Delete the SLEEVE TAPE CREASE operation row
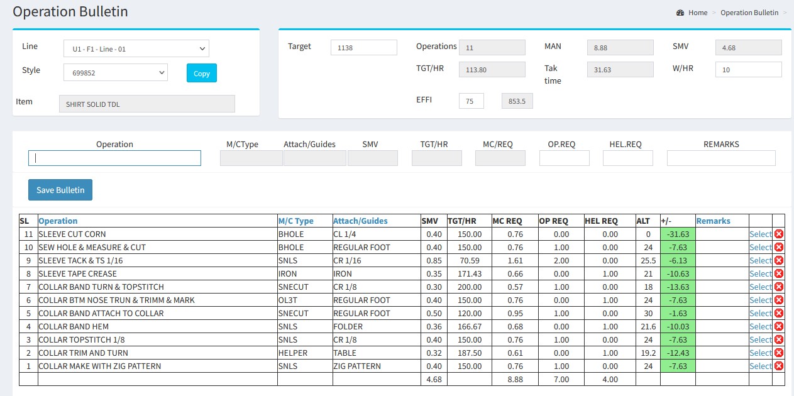This screenshot has height=396, width=794. [778, 273]
